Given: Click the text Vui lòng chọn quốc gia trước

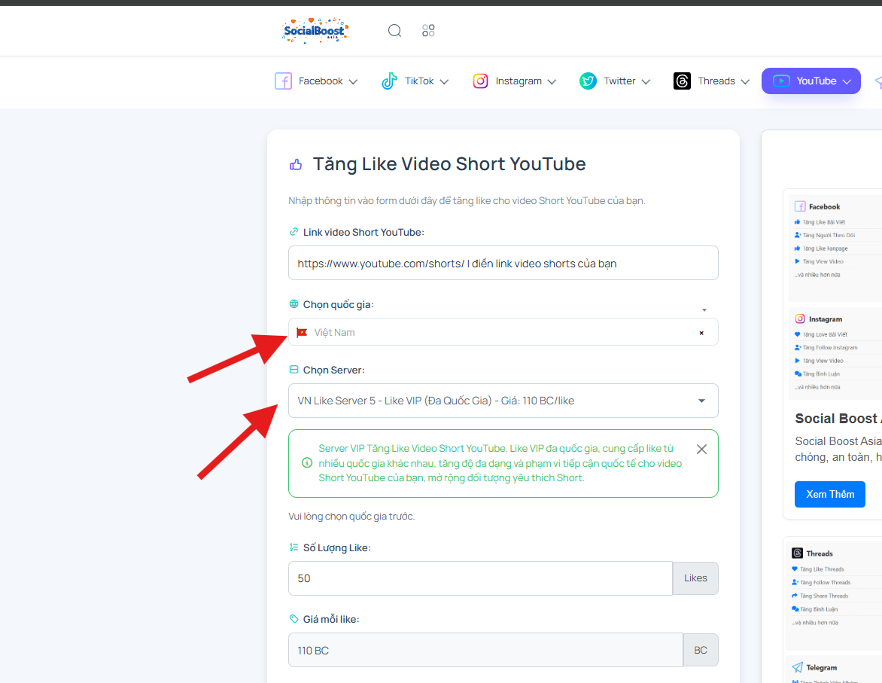Looking at the screenshot, I should point(351,517).
